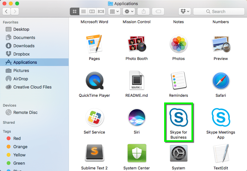Select Remote Disc under Devices

point(34,112)
